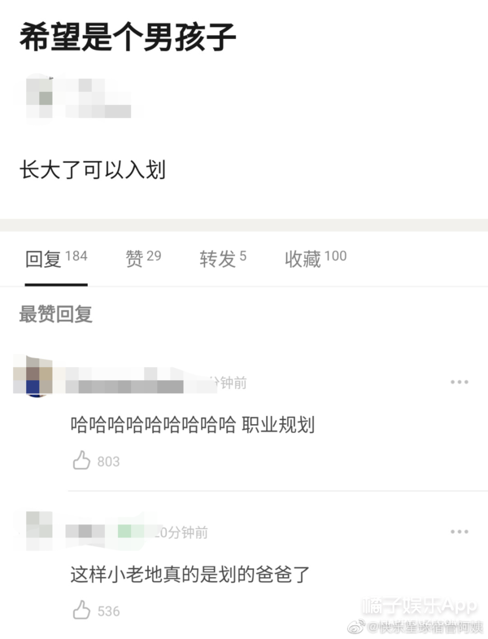
Task: Switch to the 回复 184 tab
Action: point(56,259)
